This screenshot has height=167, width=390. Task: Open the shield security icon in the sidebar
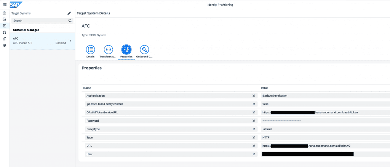(x=5, y=45)
